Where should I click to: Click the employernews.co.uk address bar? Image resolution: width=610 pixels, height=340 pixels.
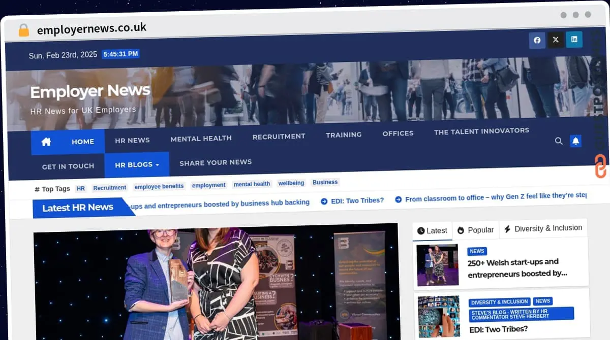[91, 29]
